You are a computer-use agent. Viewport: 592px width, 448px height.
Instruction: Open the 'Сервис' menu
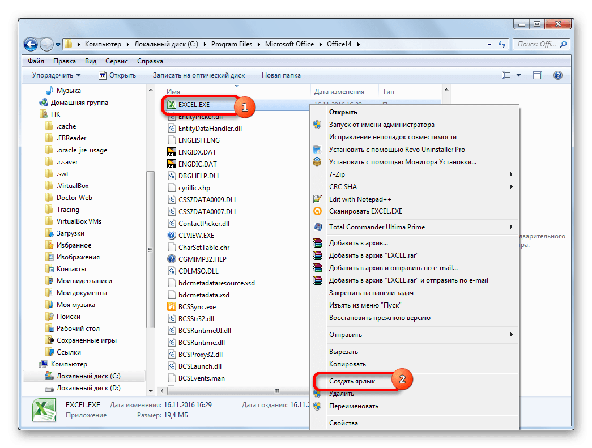coord(116,61)
